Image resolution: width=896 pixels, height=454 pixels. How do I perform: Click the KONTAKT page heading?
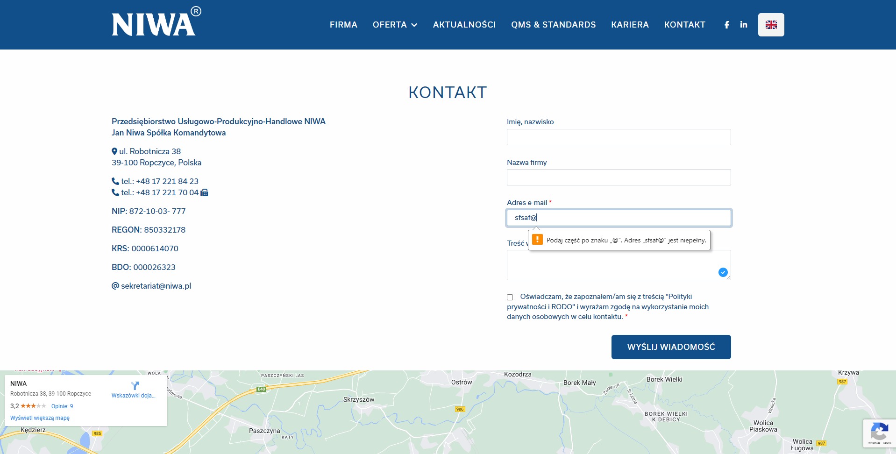[448, 92]
